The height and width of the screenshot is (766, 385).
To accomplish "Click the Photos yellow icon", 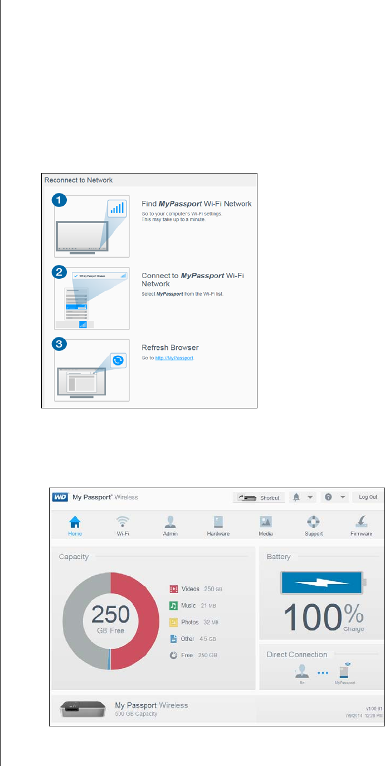I will [174, 622].
